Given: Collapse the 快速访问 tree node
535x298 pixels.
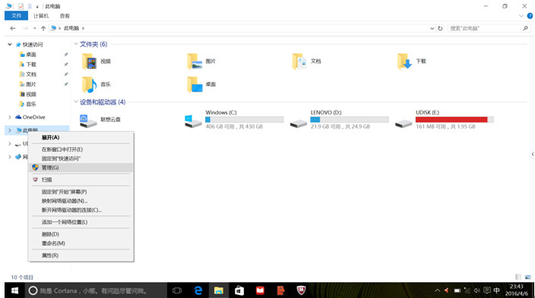Looking at the screenshot, I should [x=10, y=45].
